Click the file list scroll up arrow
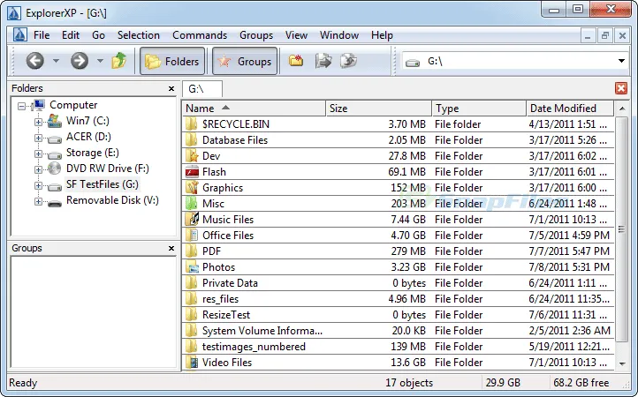The height and width of the screenshot is (397, 638). (622, 109)
